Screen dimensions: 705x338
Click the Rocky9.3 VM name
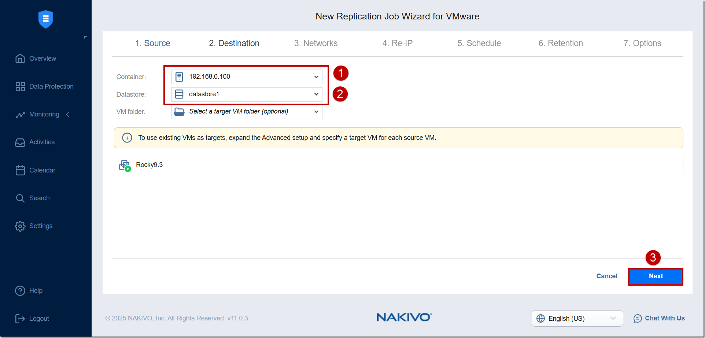click(149, 165)
